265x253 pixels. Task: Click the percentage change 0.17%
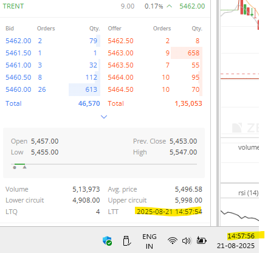pos(154,6)
